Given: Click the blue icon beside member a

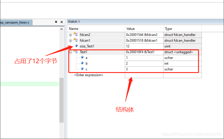Looking at the screenshot, I should pos(82,57).
